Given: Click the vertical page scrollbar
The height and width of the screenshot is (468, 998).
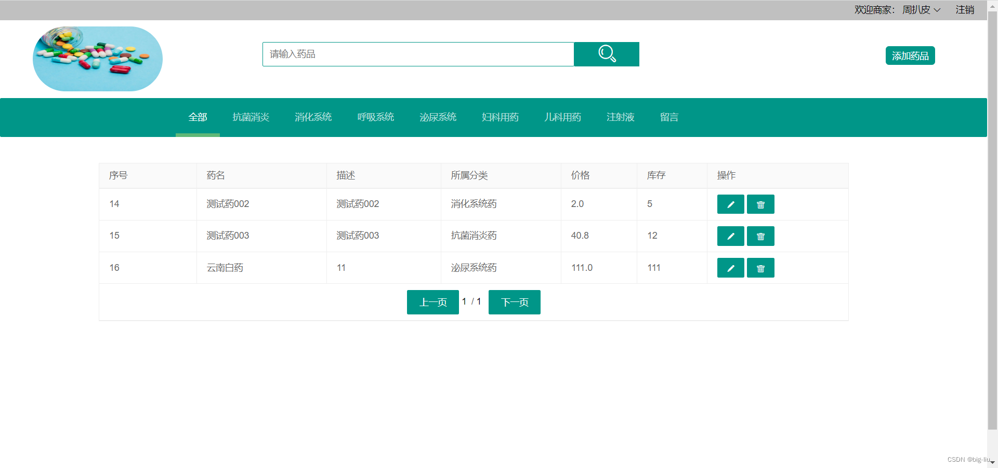Looking at the screenshot, I should (x=992, y=221).
